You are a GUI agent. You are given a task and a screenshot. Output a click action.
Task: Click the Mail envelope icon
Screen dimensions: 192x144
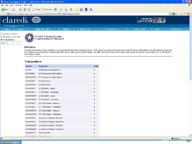(61, 9)
